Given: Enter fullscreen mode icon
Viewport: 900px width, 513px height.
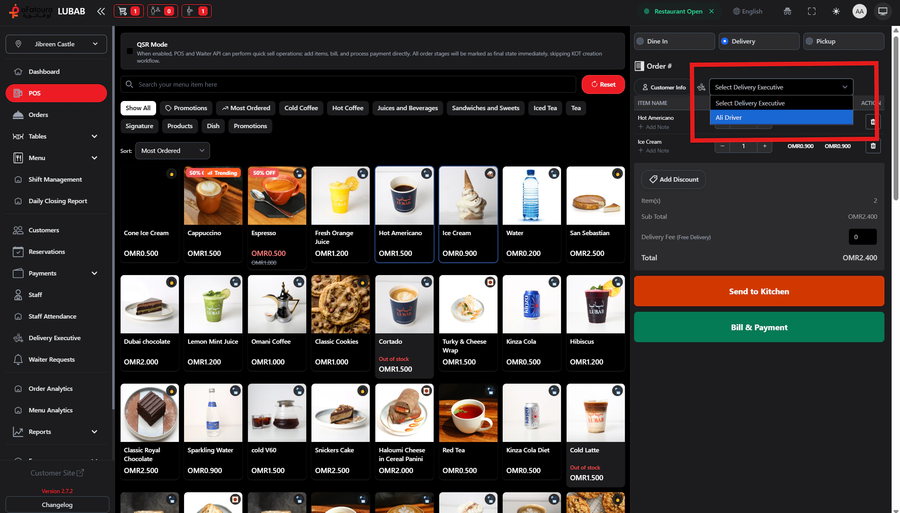Looking at the screenshot, I should (811, 11).
